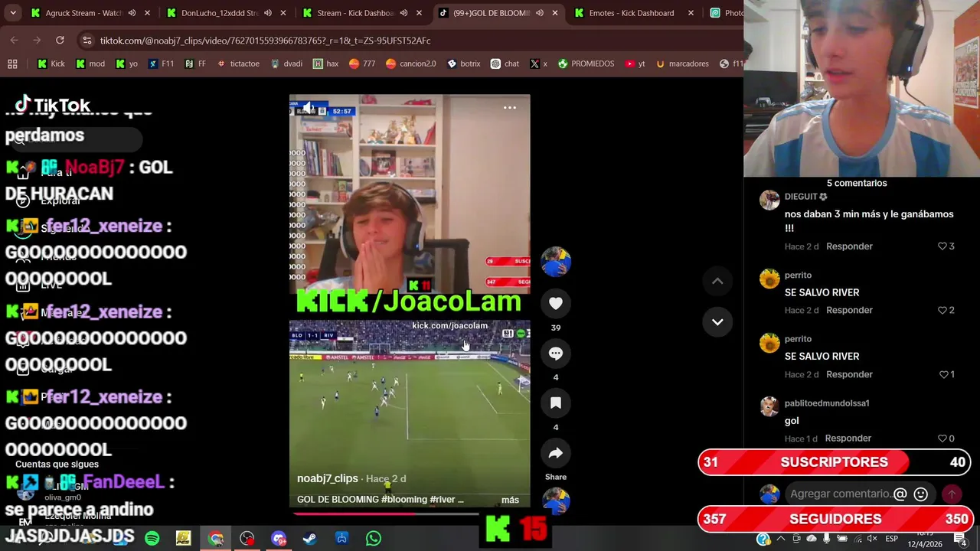Mute the Agruck Stream tab audio
This screenshot has width=980, height=551.
(132, 13)
